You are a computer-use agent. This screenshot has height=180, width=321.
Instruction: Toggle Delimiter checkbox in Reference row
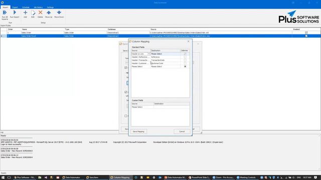click(185, 57)
